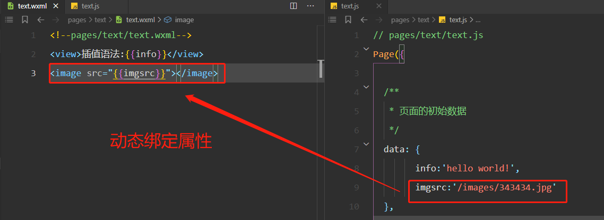604x220 pixels.
Task: Click 'pages' breadcrumb in right editor
Action: tap(400, 20)
